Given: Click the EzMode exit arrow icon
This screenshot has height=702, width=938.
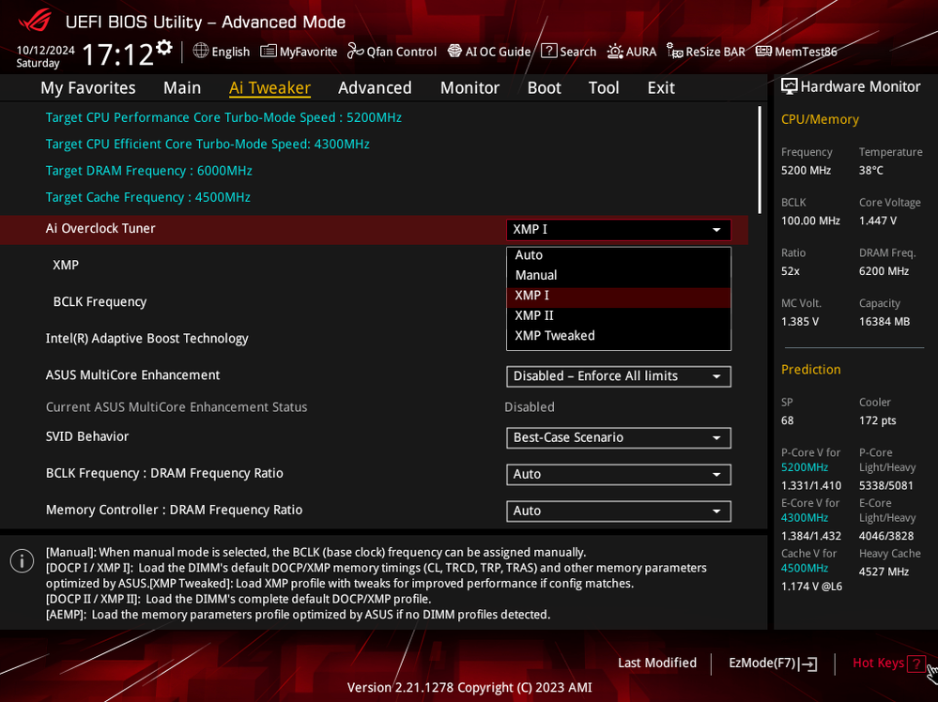Looking at the screenshot, I should (807, 664).
